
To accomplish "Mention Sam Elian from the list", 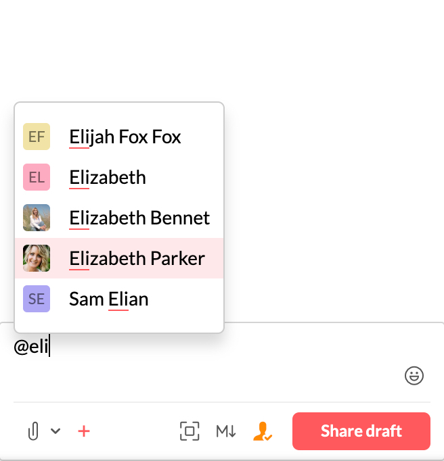I will [x=108, y=299].
